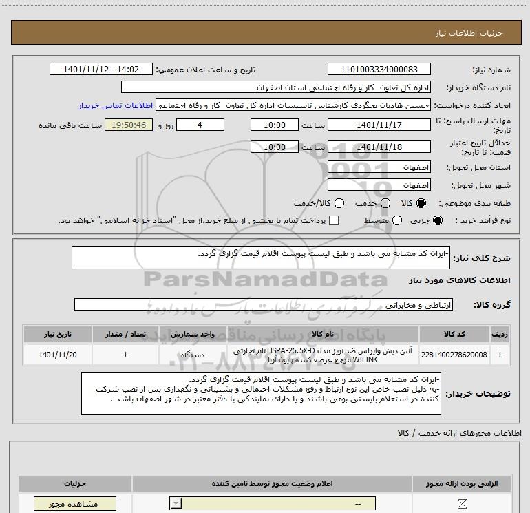
Task: Click the need date cell 1401/11/20
Action: click(57, 355)
